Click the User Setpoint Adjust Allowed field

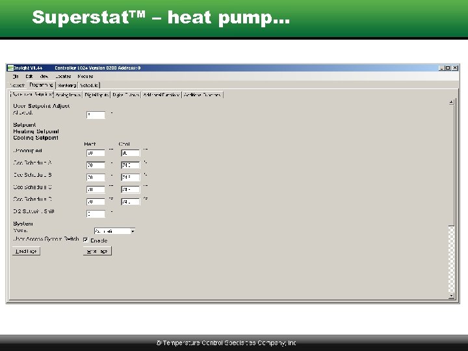(96, 115)
